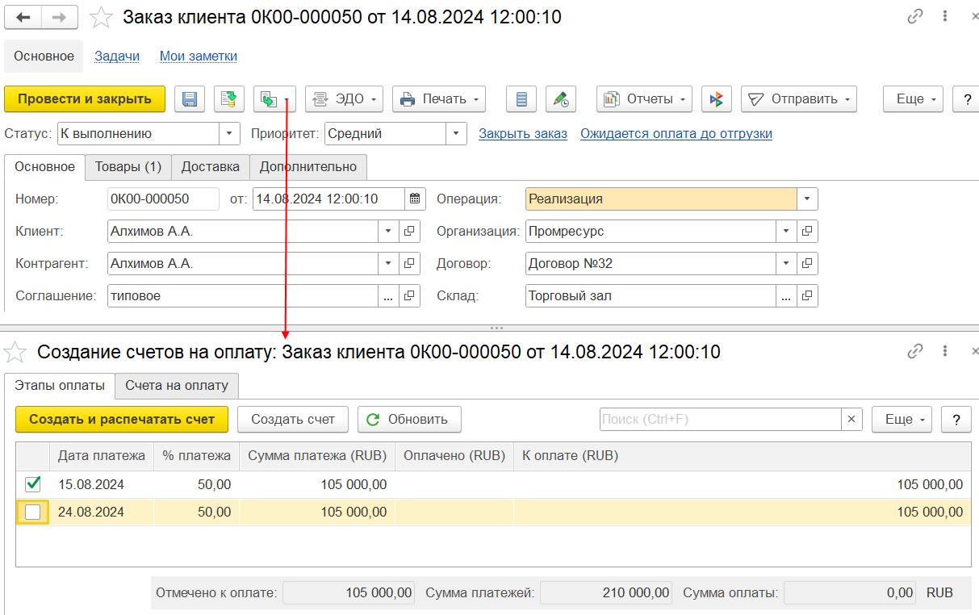Click the post document icon
Viewport: 979px width, 615px height.
click(229, 99)
